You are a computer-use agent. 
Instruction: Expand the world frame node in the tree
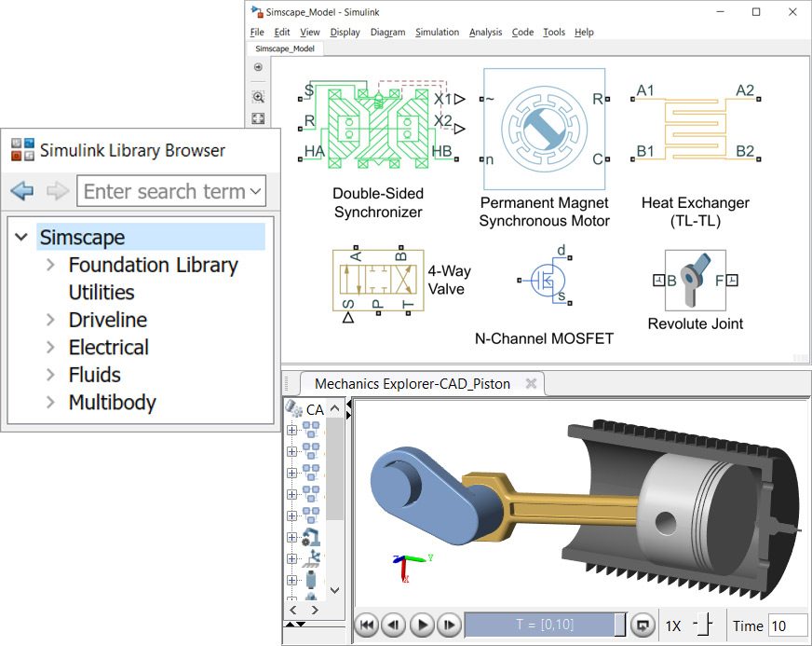pos(292,559)
